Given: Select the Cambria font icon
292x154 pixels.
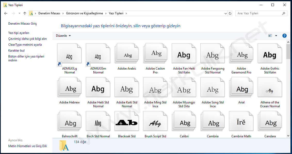Looking at the screenshot, I should [213, 121].
